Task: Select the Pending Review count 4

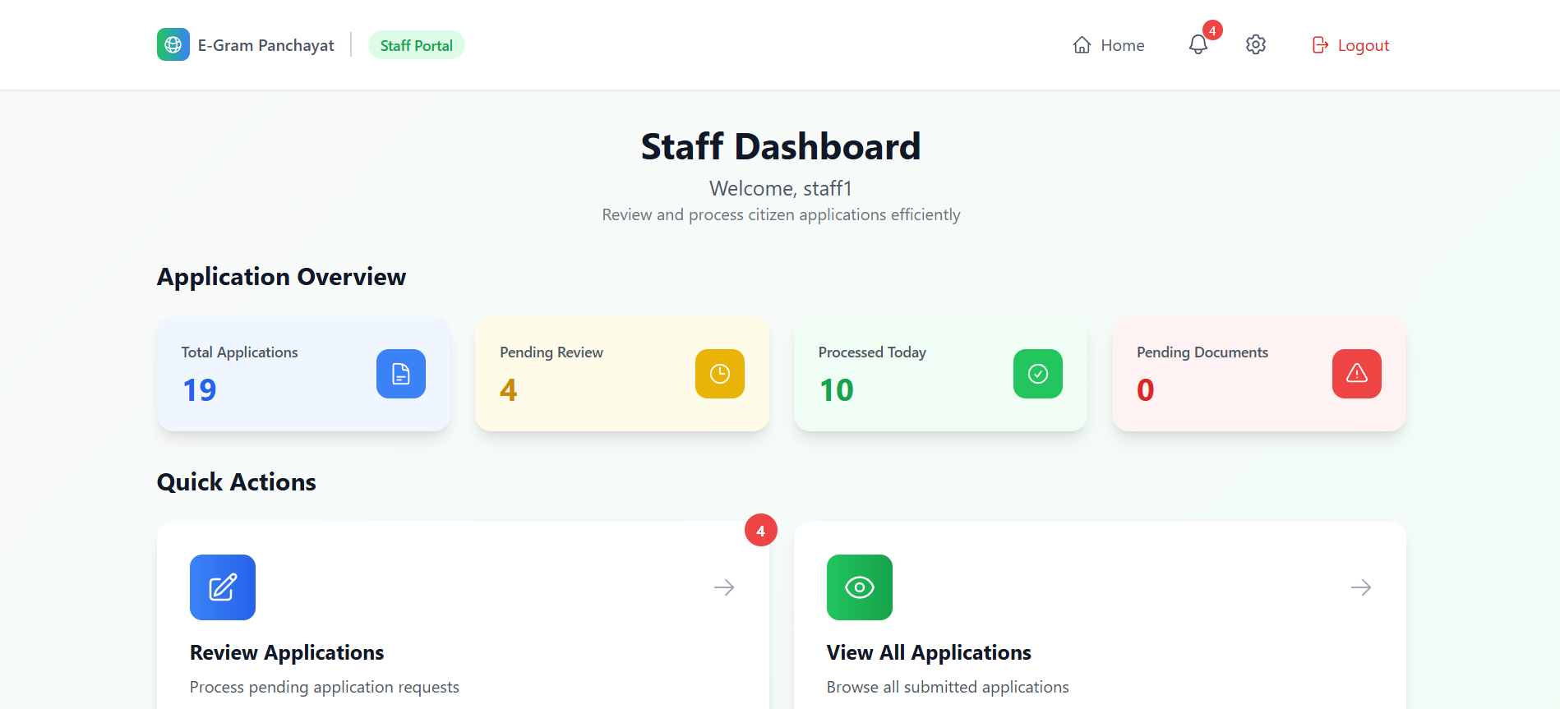Action: [x=509, y=389]
